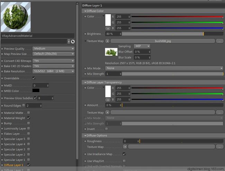Open the Convert C4D Bitmaps dropdown
225x171 pixels.
[x=54, y=61]
